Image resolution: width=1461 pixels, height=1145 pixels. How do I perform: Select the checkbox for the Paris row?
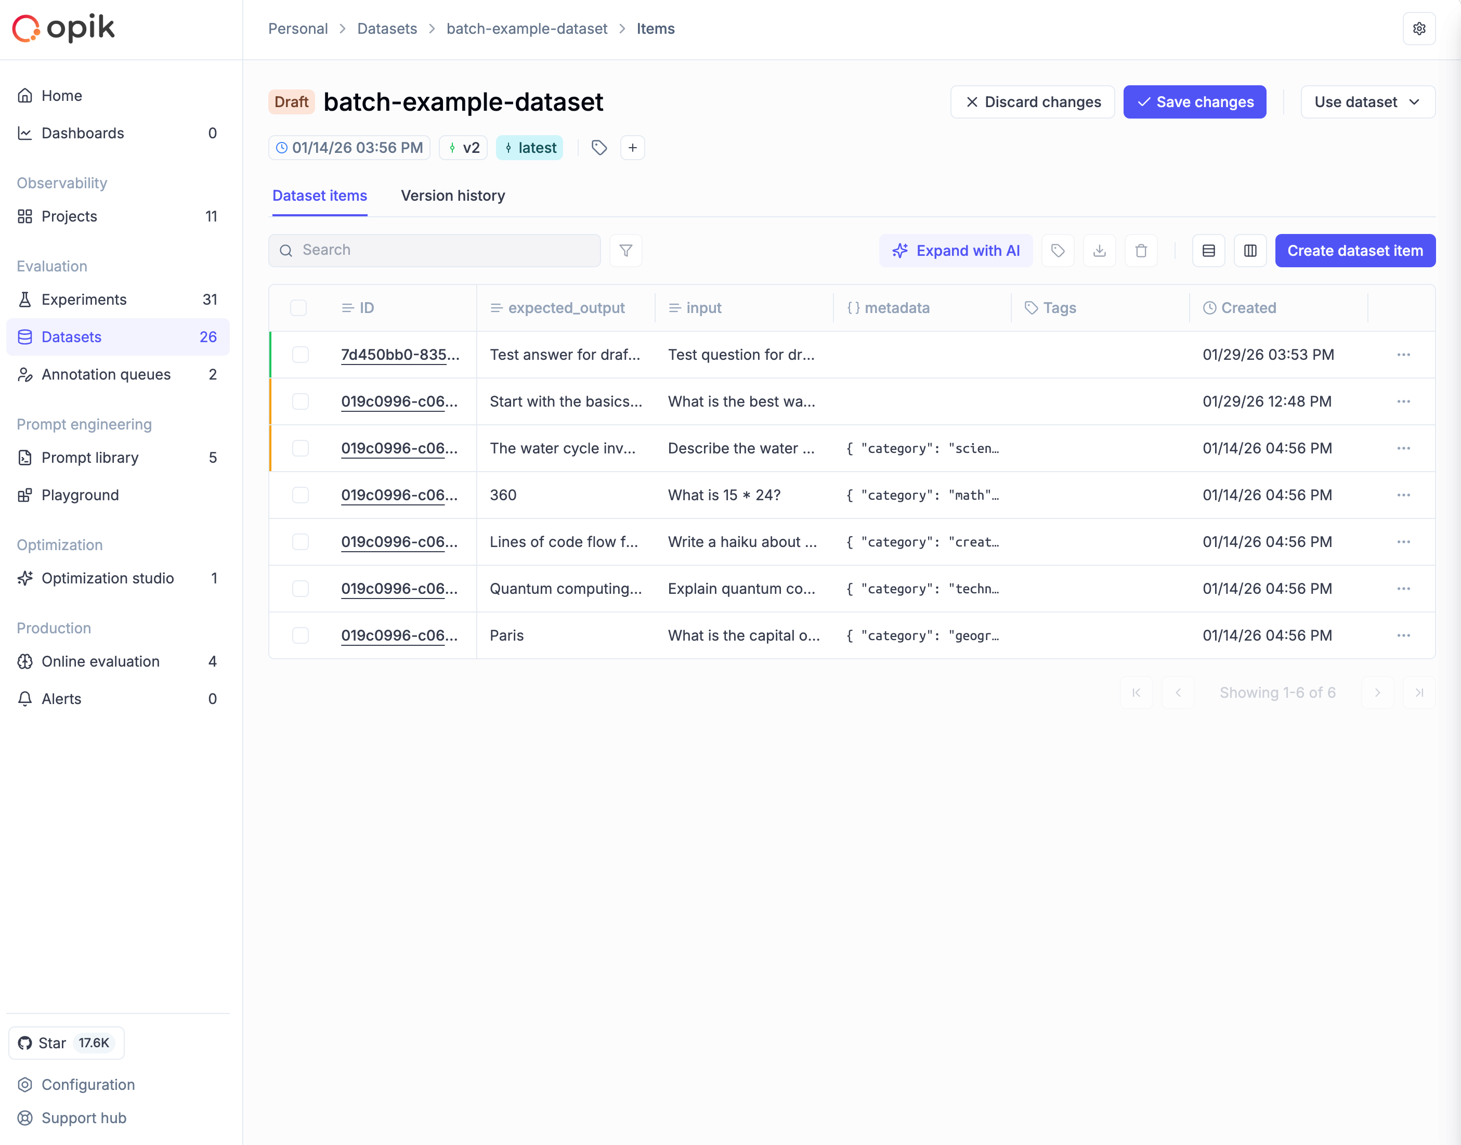[300, 635]
